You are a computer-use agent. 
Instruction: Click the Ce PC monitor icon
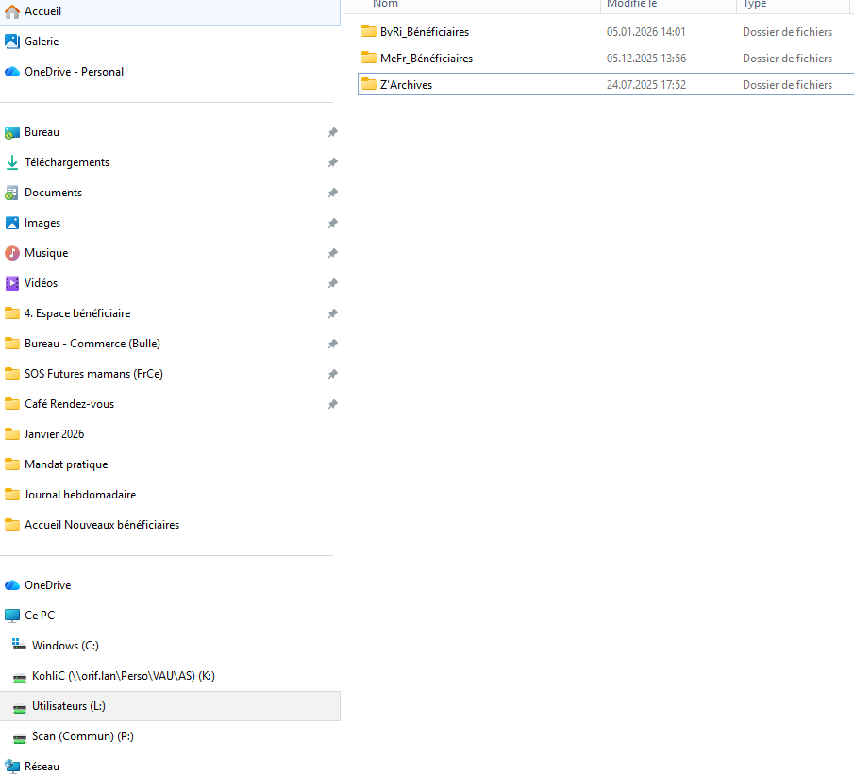tap(12, 616)
